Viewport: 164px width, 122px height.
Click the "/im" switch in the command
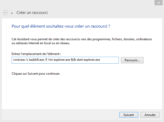point(50,60)
